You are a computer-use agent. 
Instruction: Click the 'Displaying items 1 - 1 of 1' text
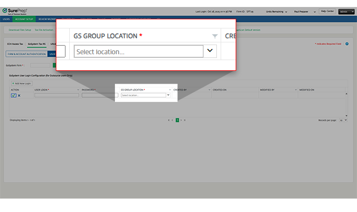tap(23, 120)
